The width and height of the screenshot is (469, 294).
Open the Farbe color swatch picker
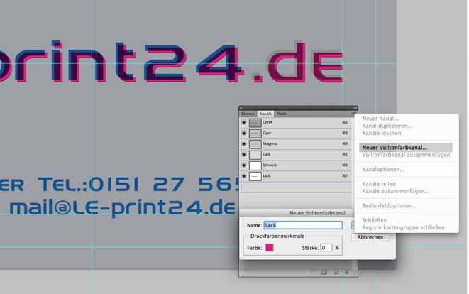click(270, 248)
